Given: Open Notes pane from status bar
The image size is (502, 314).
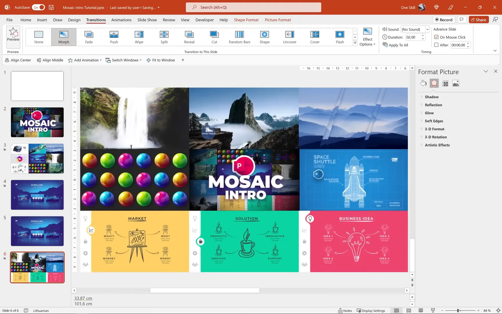Looking at the screenshot, I should coord(345,311).
